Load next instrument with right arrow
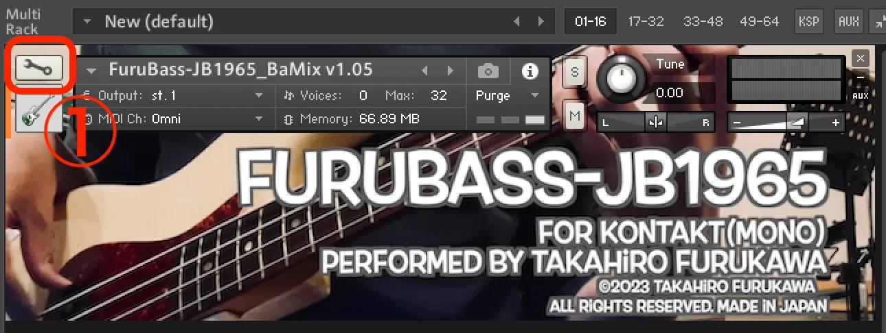The image size is (886, 333). (450, 70)
